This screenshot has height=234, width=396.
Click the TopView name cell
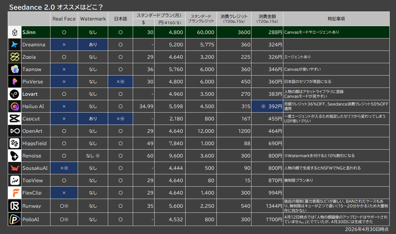click(x=36, y=180)
